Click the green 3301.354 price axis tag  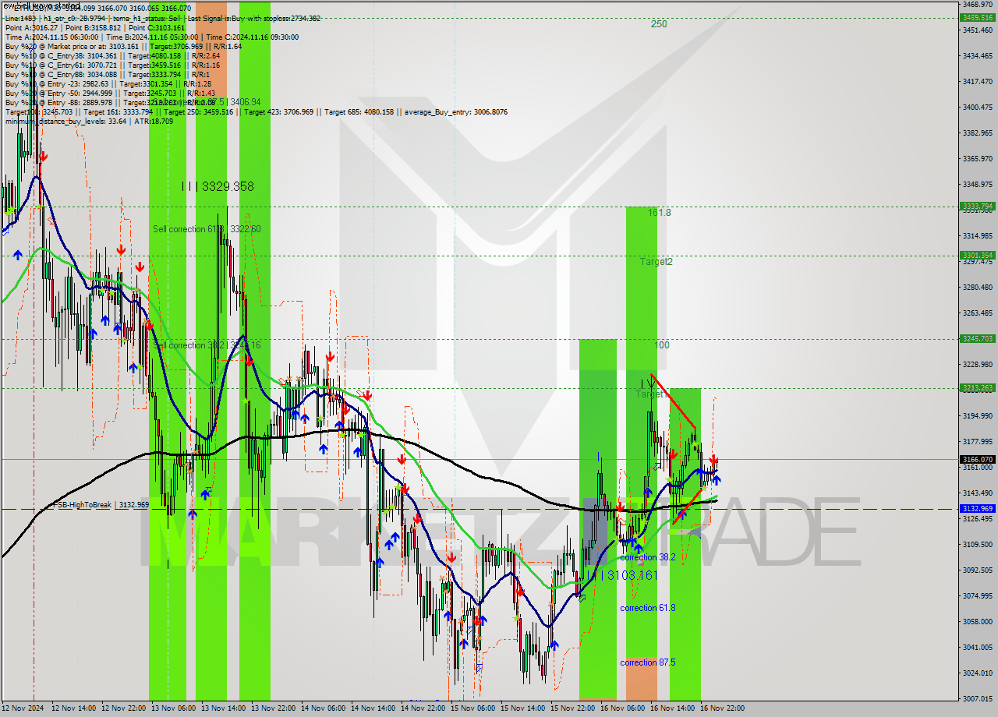coord(977,255)
